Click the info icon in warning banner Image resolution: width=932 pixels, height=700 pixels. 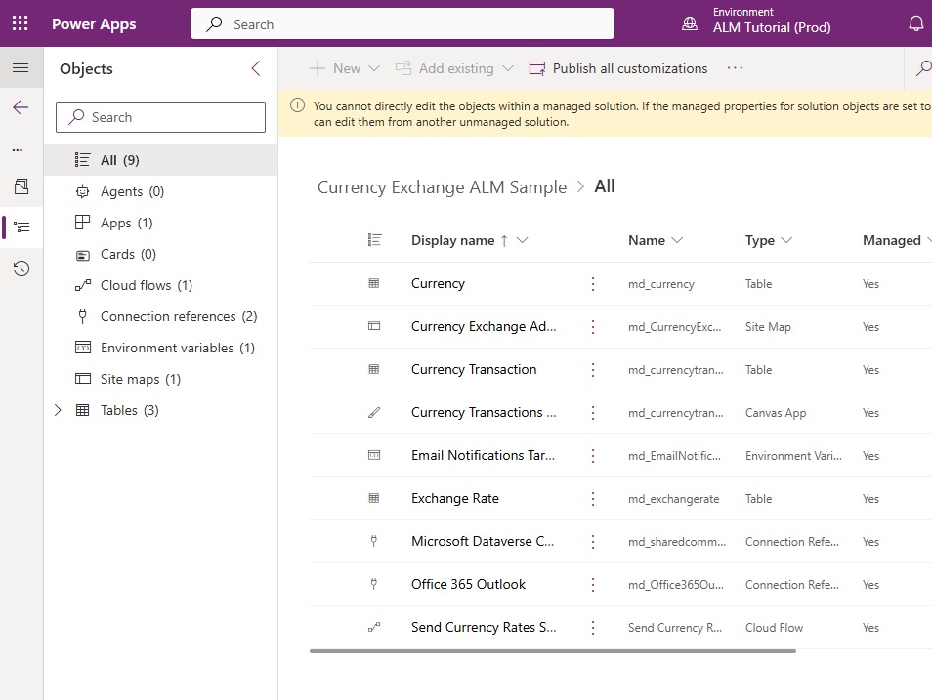(x=297, y=105)
